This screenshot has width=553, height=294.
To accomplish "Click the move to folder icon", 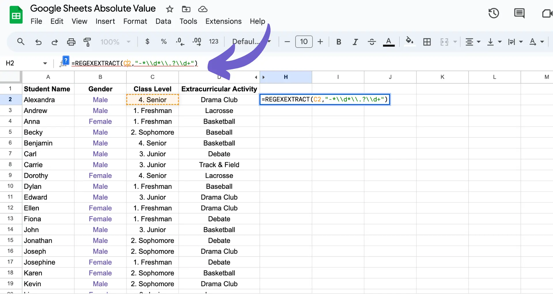I will click(186, 9).
